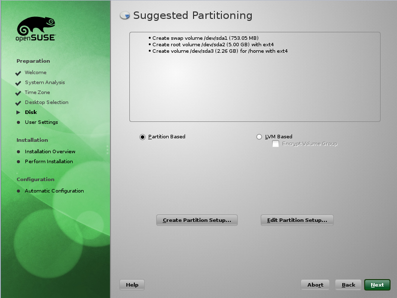
Task: Click the bullet beside User Settings
Action: coord(18,122)
